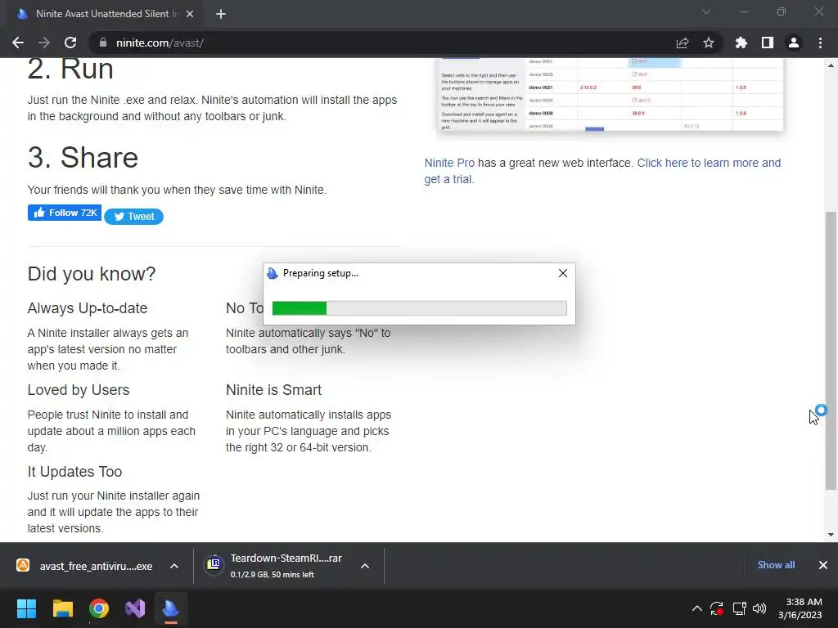Go back to the previous page

point(18,43)
